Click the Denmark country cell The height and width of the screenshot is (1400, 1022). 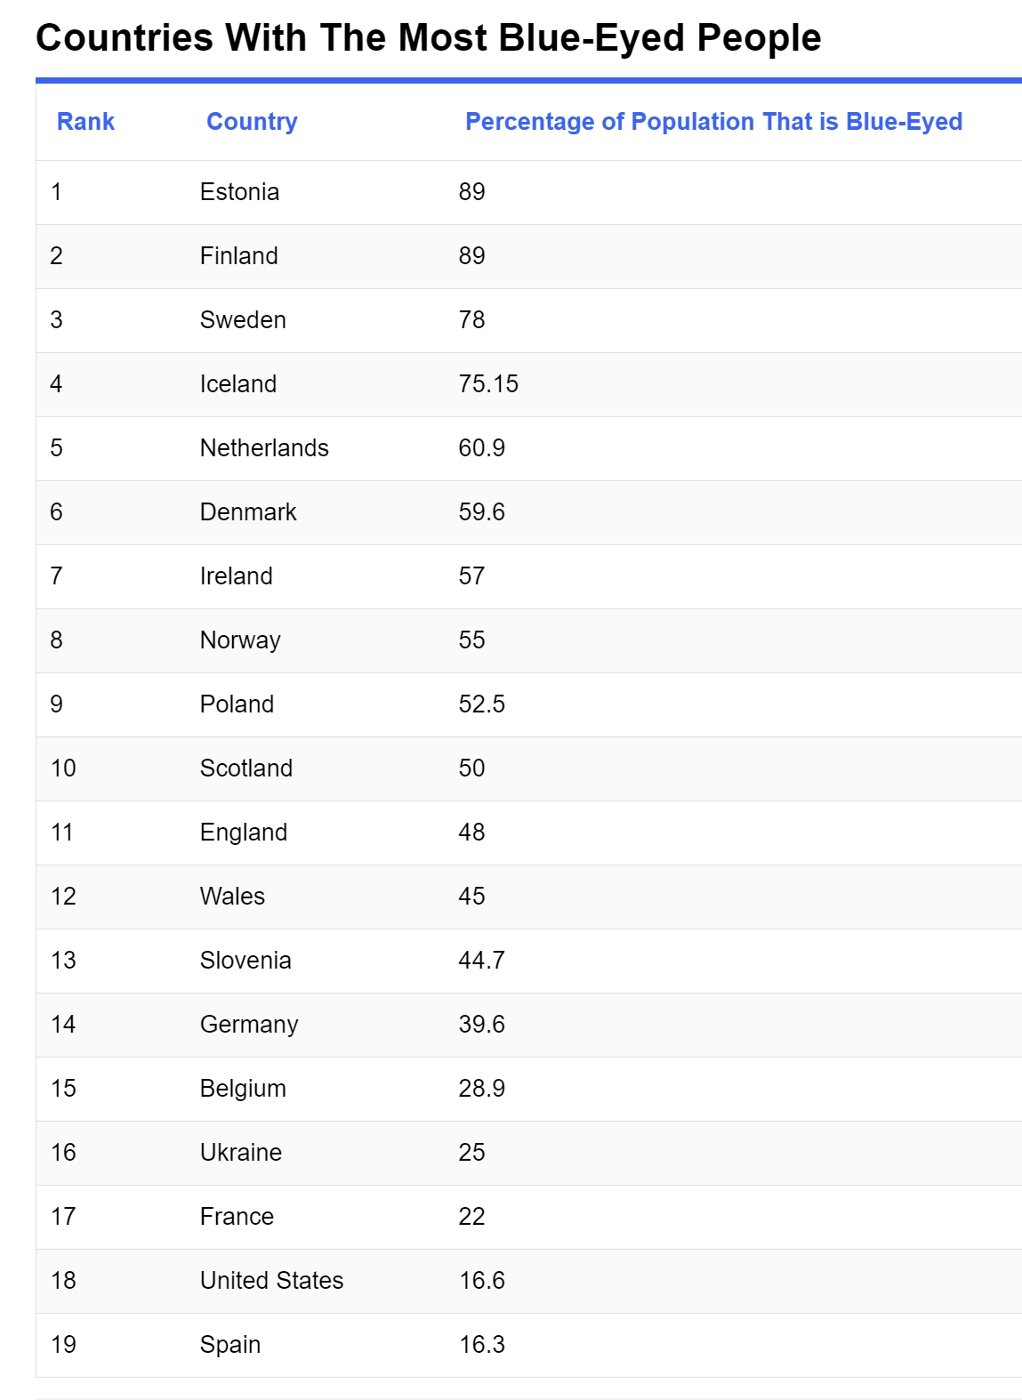click(x=248, y=512)
